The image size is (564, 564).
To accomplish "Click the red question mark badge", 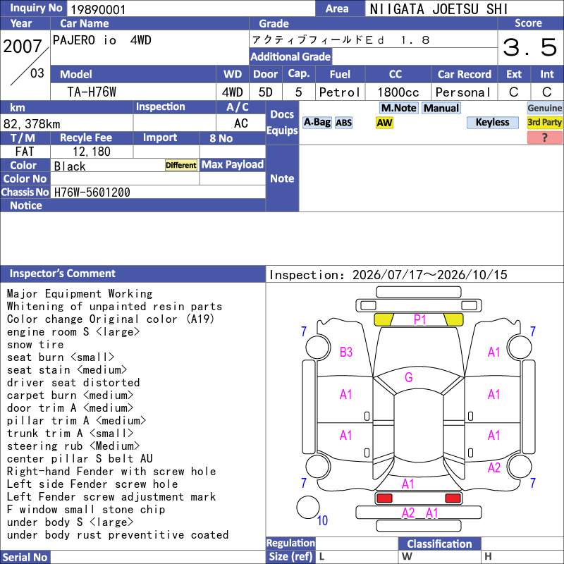I will (x=544, y=137).
